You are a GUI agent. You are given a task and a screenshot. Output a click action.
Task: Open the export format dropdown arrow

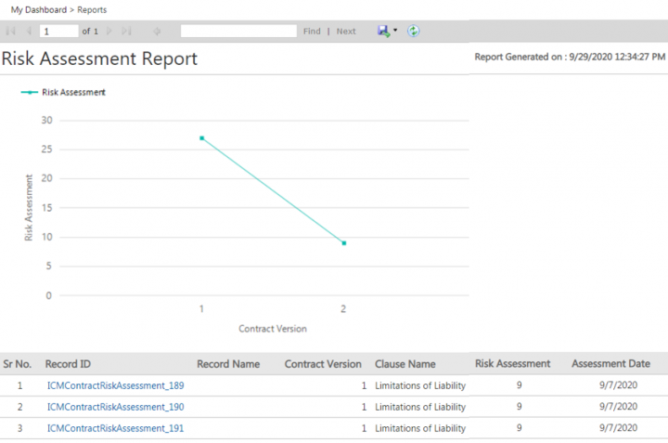click(x=395, y=31)
